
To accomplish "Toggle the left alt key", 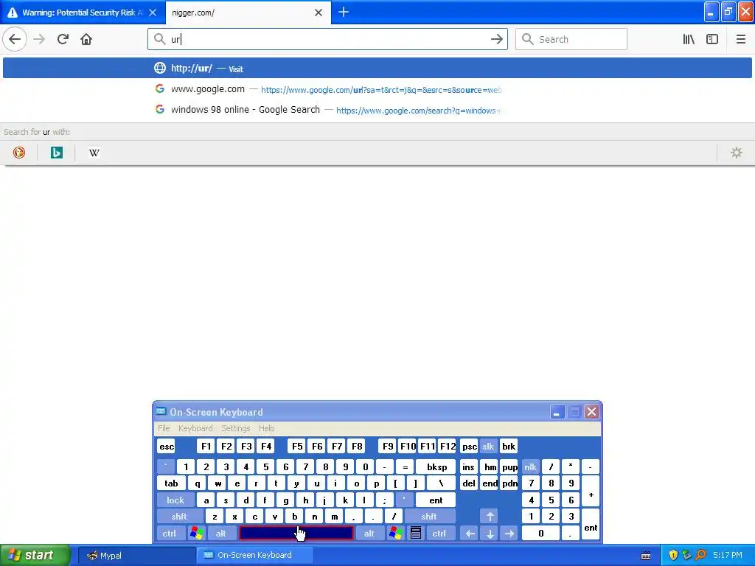I will pyautogui.click(x=220, y=533).
